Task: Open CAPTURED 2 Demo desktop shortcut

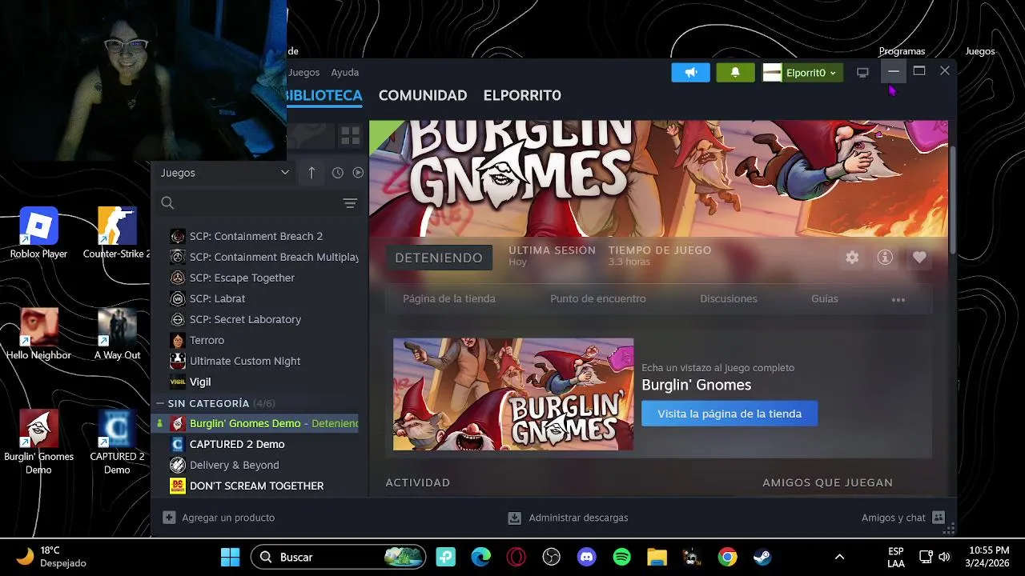Action: [117, 442]
